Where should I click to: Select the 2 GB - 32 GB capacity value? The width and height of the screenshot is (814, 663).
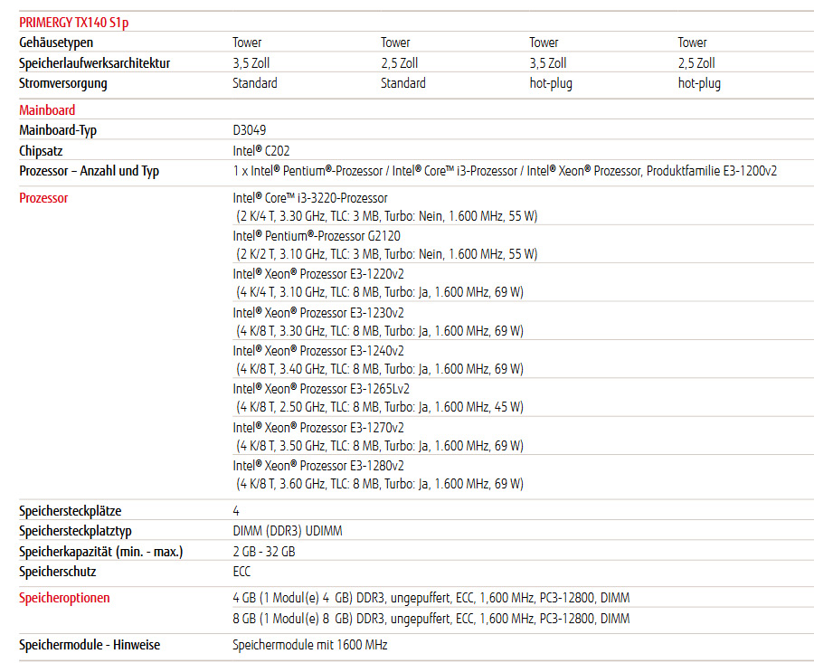click(264, 552)
